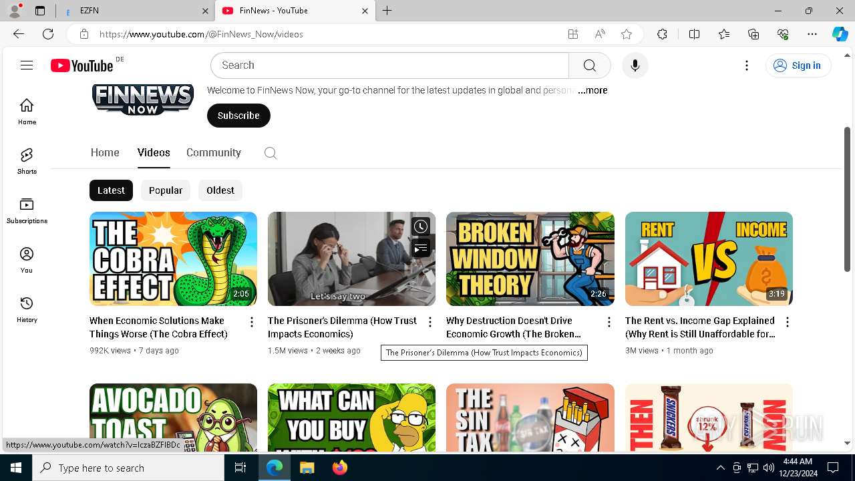Run search with the magnifier button
855x481 pixels.
[x=590, y=65]
